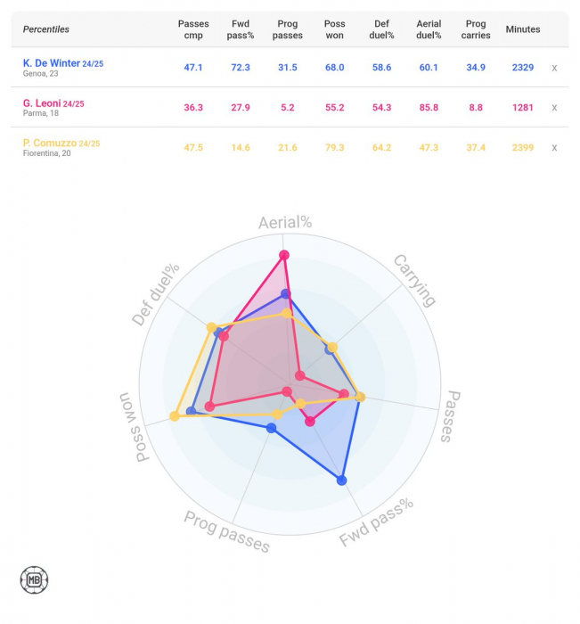Click Leoni's Aerial% point on radar
Viewport: 580px width, 624px height.
coord(284,256)
